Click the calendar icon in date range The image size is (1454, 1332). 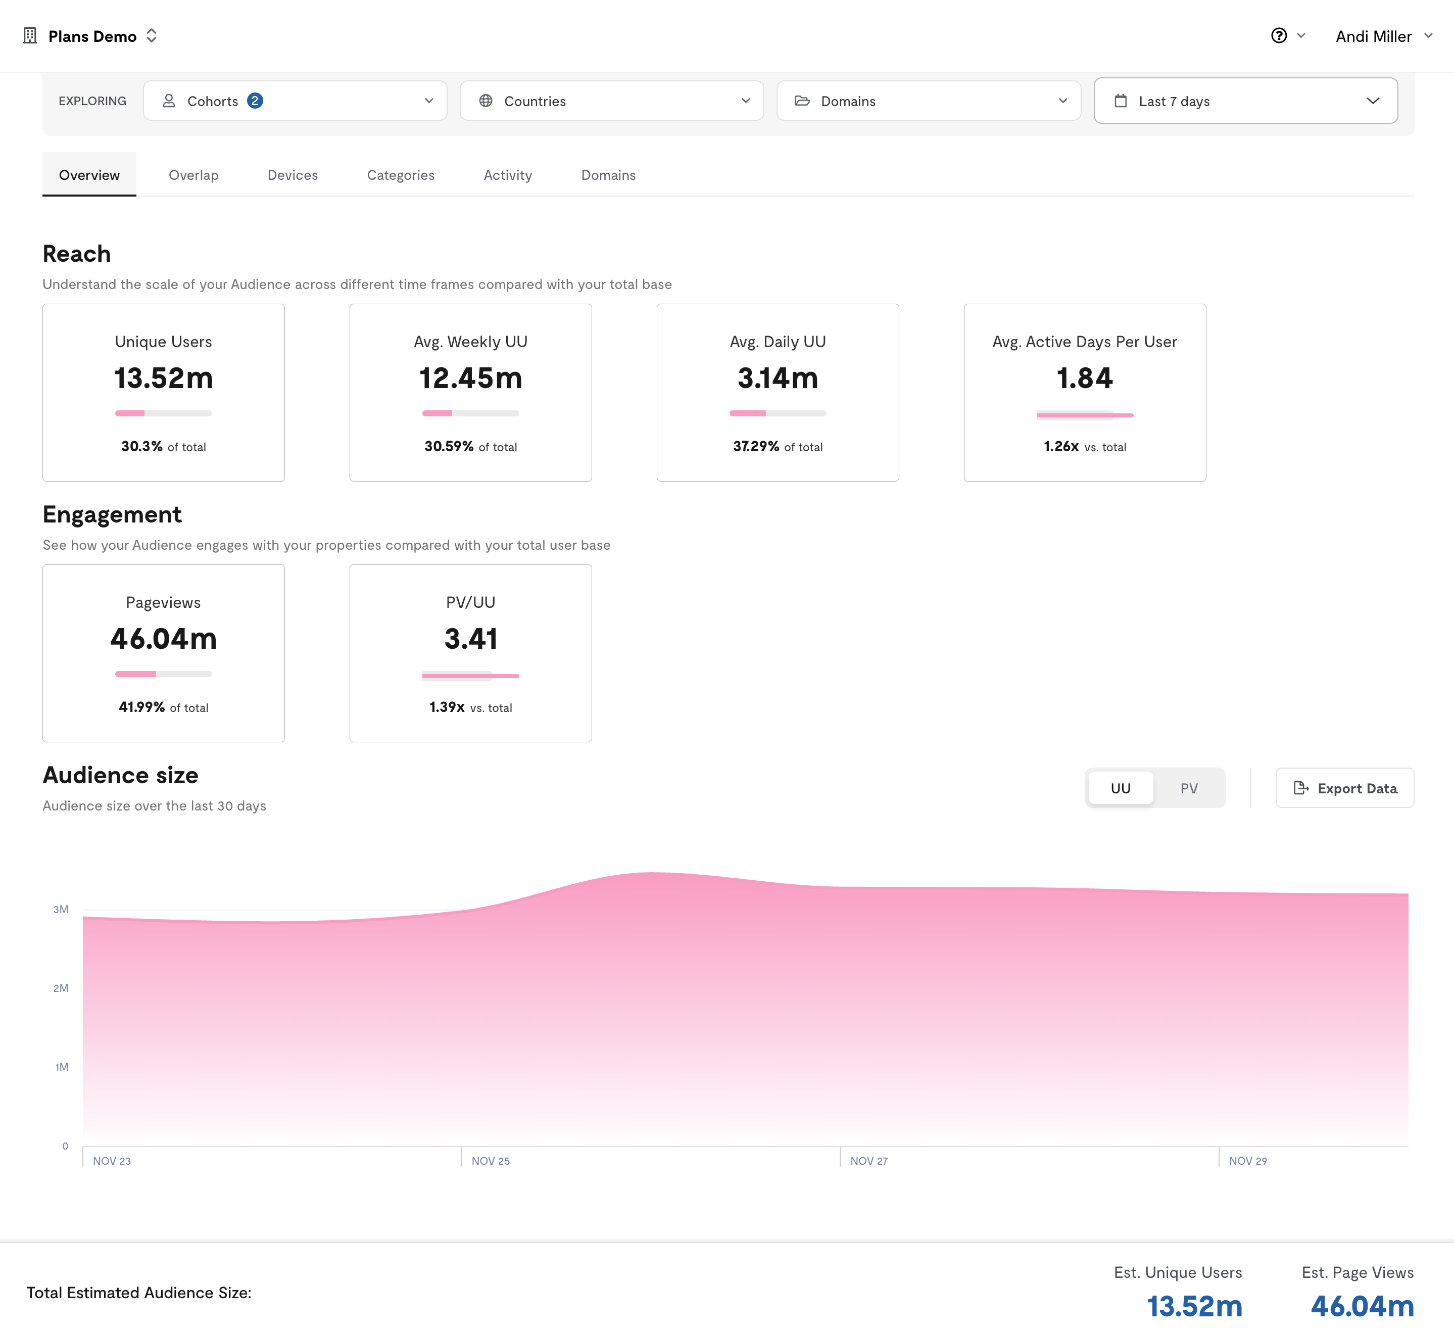coord(1121,101)
